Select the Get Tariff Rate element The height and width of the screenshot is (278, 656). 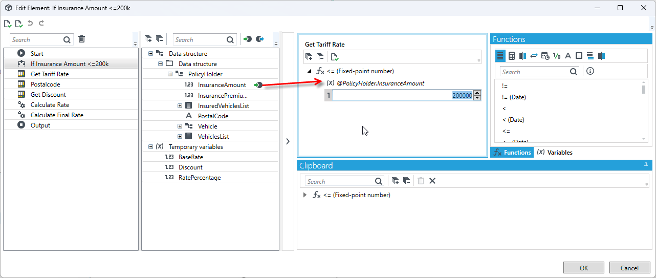71,74
